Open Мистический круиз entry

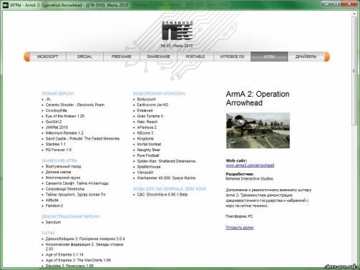click(x=63, y=178)
